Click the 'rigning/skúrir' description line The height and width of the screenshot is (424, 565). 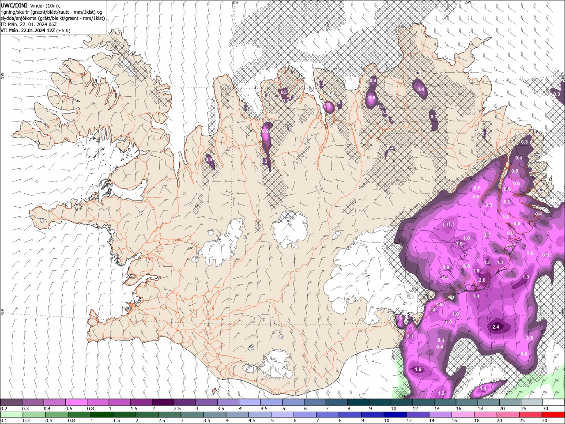52,12
